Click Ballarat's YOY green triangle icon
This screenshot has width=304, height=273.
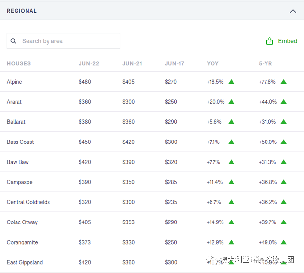231,122
